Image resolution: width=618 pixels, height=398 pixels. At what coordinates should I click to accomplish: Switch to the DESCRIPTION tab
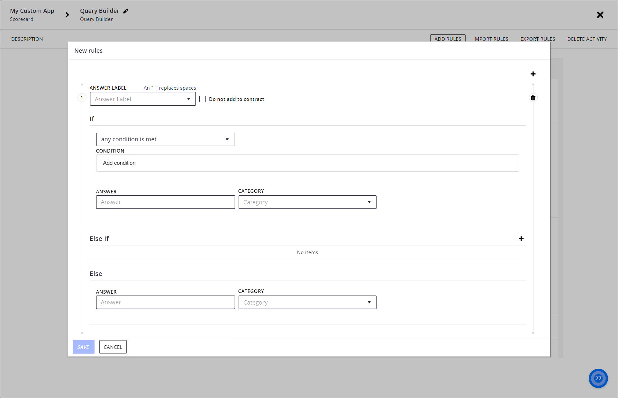click(27, 39)
